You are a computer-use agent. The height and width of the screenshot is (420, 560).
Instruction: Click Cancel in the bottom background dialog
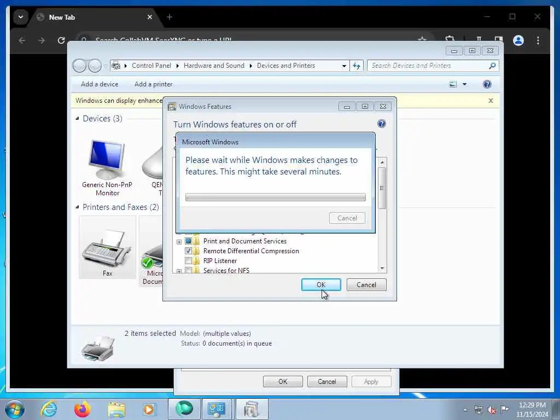327,381
